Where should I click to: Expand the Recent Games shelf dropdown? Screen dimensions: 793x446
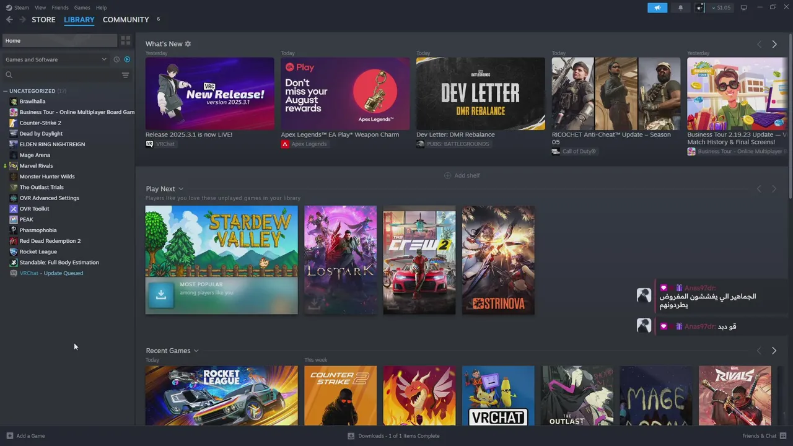pyautogui.click(x=196, y=351)
